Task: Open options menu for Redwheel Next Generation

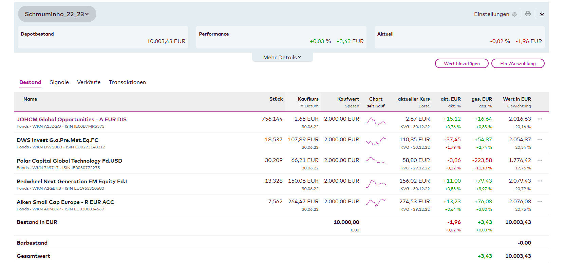Action: [x=540, y=181]
